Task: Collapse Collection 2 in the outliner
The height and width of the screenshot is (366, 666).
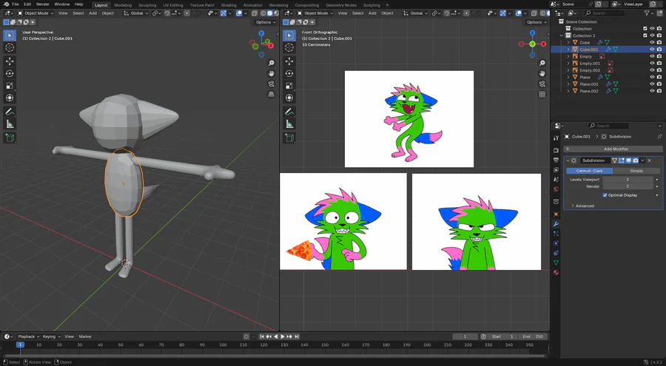Action: click(562, 35)
